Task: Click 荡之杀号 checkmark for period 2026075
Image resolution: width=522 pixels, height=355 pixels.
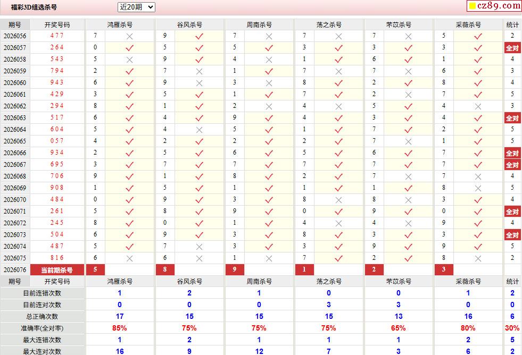Action: (x=338, y=258)
